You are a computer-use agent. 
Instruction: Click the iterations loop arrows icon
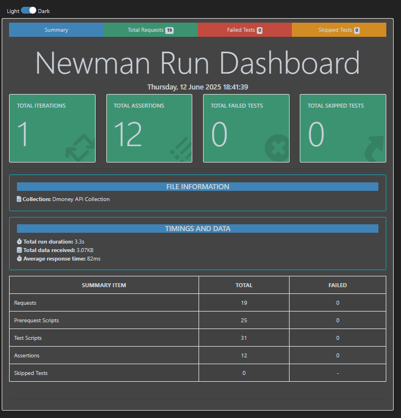80,148
